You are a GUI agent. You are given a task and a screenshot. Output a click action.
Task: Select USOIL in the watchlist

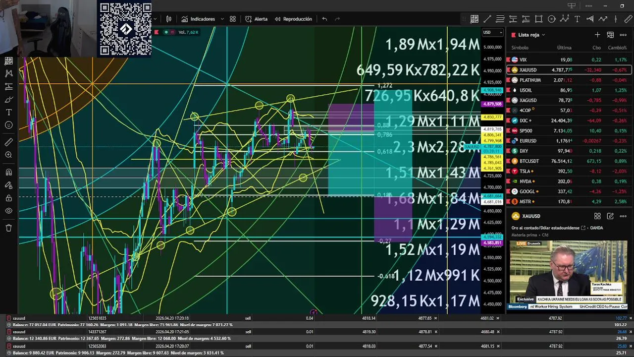569,90
